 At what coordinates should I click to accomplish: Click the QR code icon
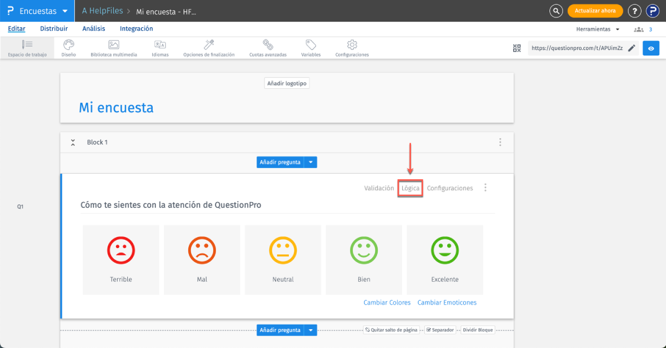pyautogui.click(x=517, y=49)
